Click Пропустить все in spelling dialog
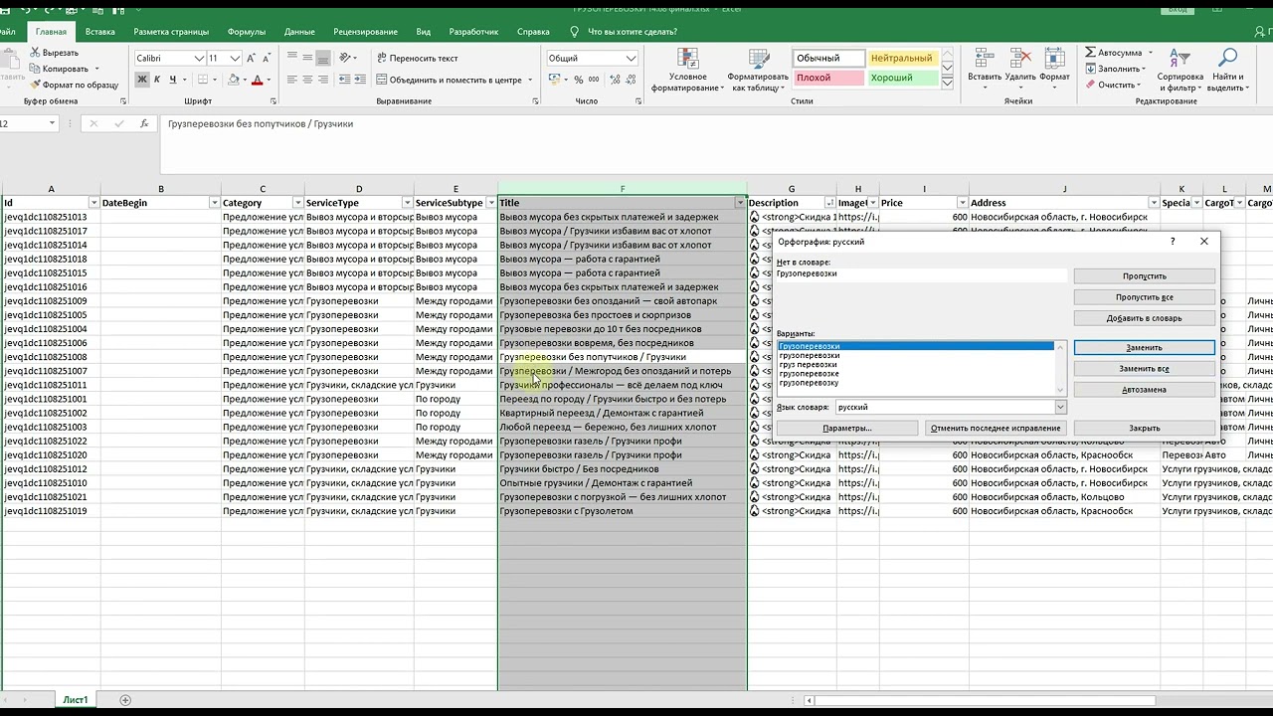 click(1144, 297)
